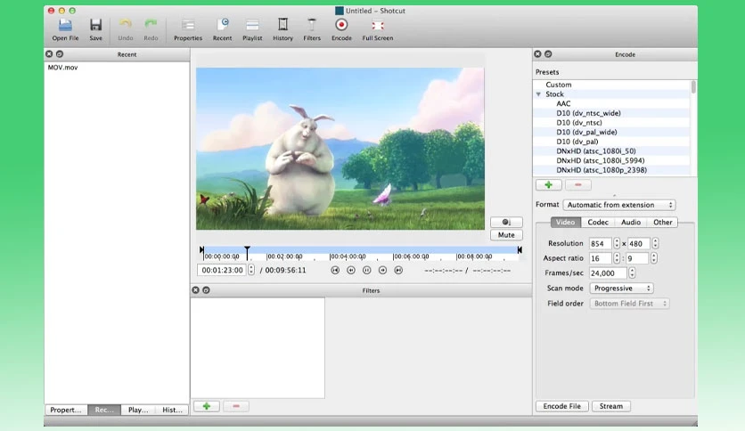Pause the video playback
745x431 pixels.
366,270
